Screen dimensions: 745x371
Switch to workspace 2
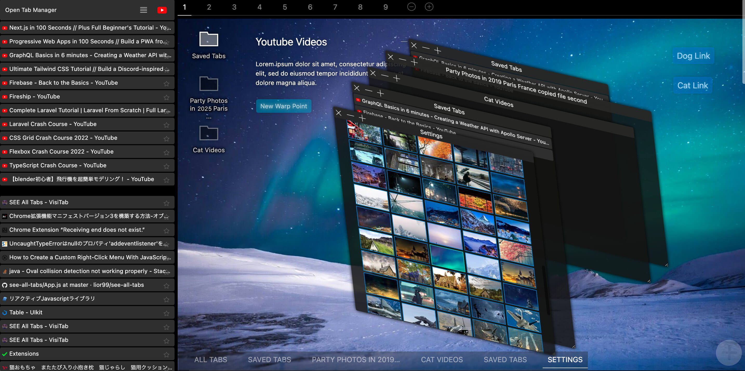(209, 7)
